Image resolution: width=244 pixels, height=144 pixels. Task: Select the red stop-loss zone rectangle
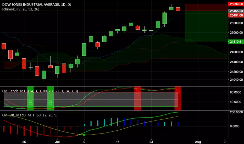pos(206,8)
